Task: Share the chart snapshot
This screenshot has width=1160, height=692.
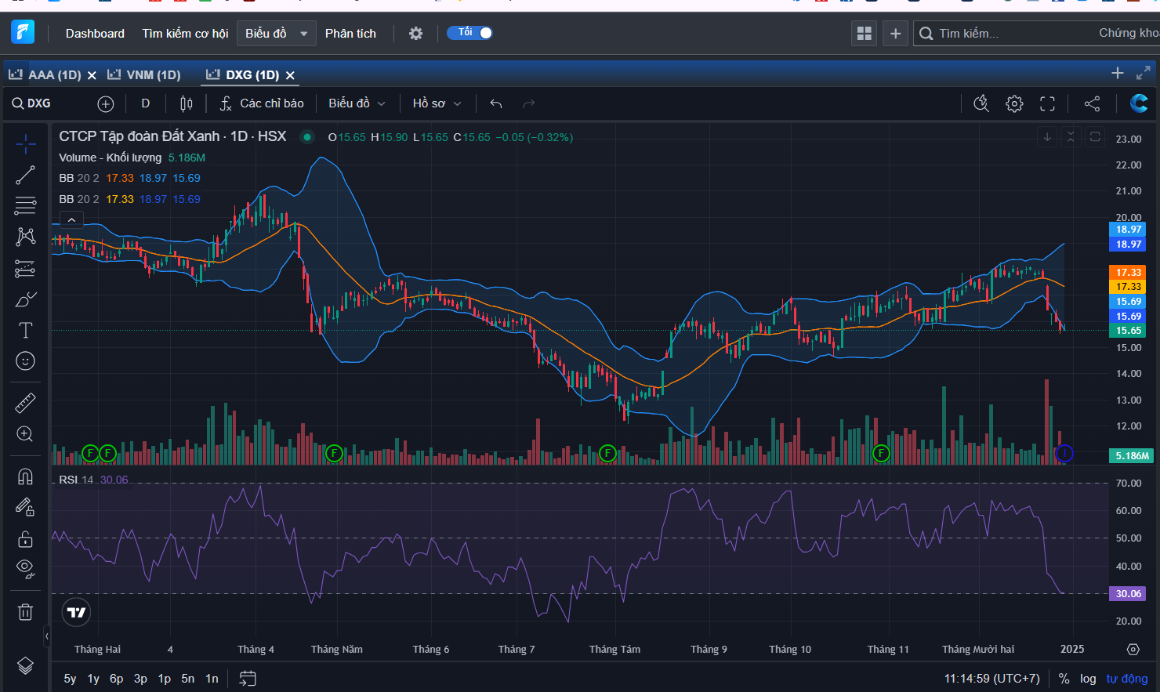Action: coord(1092,103)
